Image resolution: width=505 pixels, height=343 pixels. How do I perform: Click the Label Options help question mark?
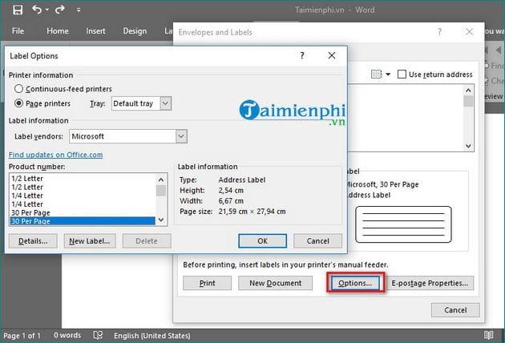pyautogui.click(x=302, y=55)
